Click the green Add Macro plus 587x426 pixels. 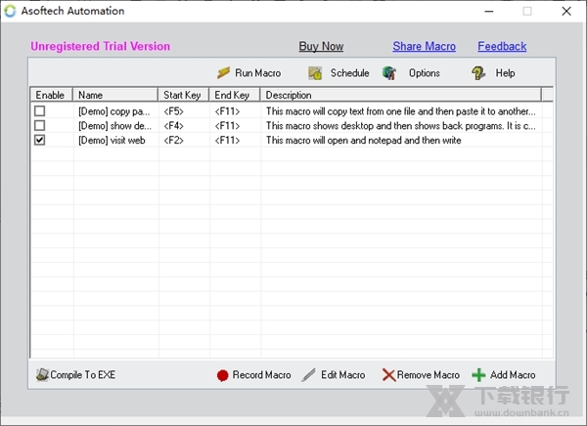[478, 375]
